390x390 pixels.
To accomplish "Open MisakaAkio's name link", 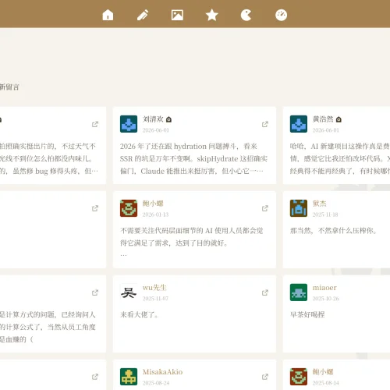I will pyautogui.click(x=162, y=372).
